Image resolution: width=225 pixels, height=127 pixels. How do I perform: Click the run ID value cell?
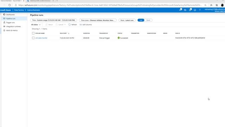[190, 38]
